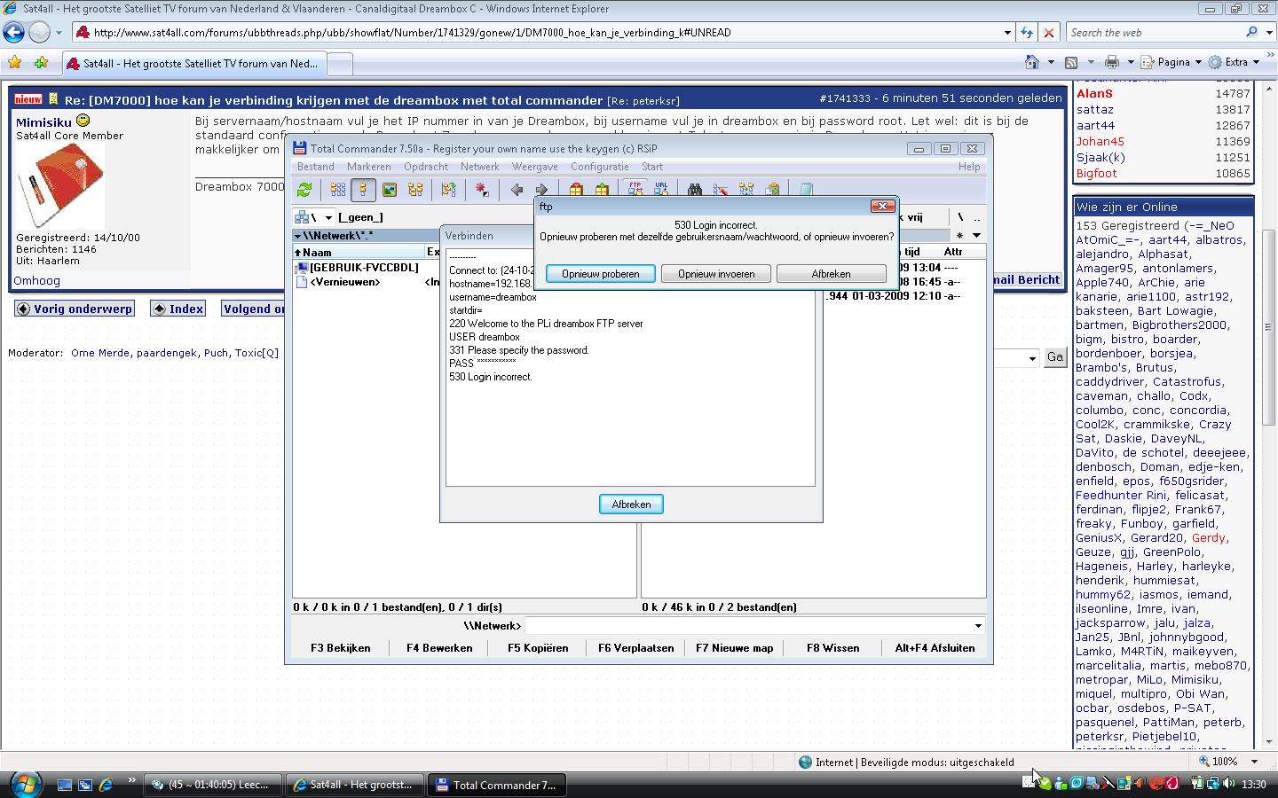
Task: Click the RSS feeds icon in IE
Action: pyautogui.click(x=1071, y=62)
